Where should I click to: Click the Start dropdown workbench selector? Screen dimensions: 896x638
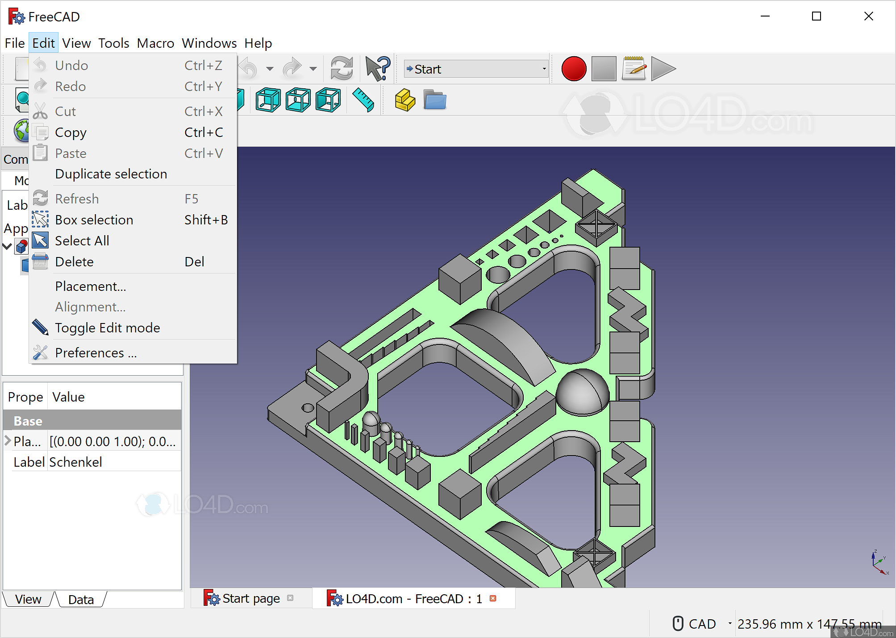pos(476,67)
